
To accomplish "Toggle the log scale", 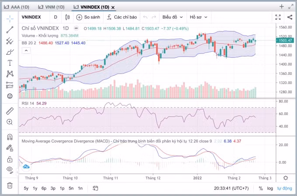I will click(x=270, y=188).
